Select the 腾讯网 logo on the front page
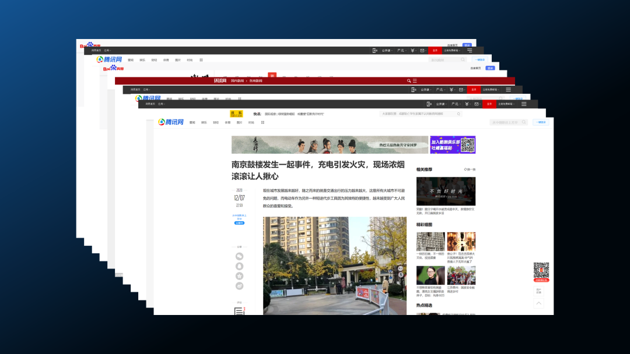Image resolution: width=630 pixels, height=354 pixels. pyautogui.click(x=171, y=122)
